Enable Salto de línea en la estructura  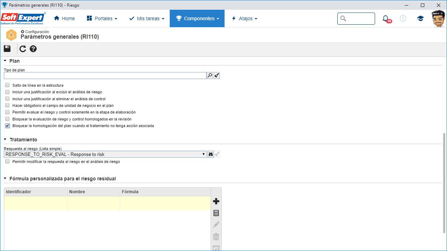(x=7, y=85)
